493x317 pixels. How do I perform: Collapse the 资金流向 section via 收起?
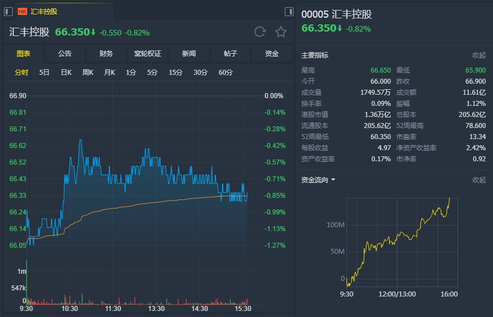pos(479,180)
